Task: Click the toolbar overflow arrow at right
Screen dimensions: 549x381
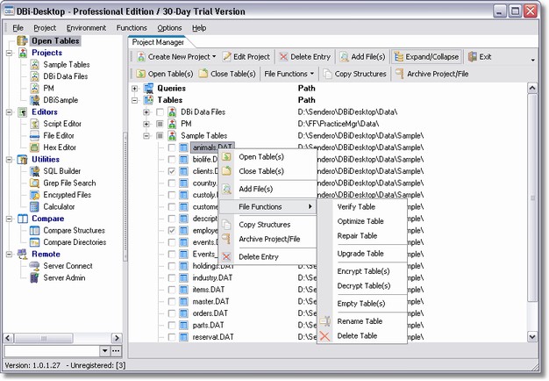Action: [x=532, y=60]
